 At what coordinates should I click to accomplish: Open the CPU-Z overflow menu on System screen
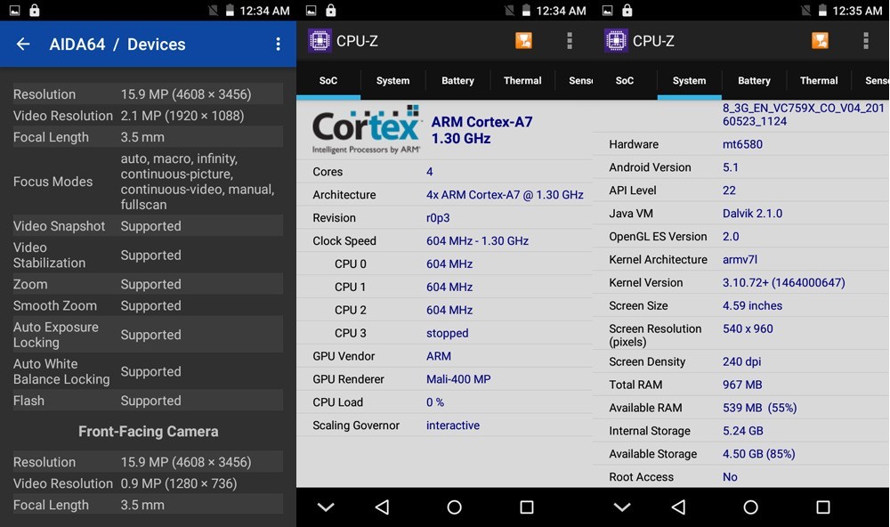click(865, 41)
